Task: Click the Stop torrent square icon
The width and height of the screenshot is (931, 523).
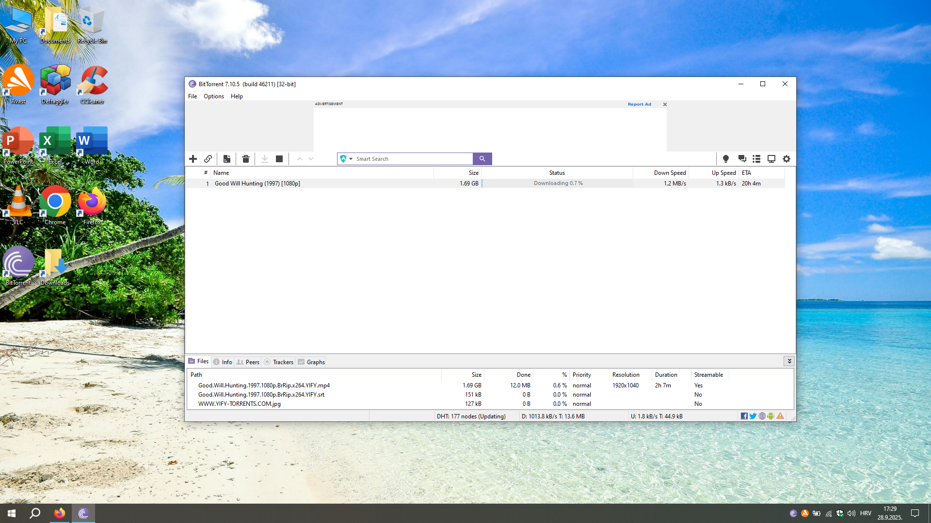Action: pos(279,159)
